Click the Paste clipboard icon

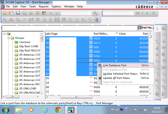[44, 13]
